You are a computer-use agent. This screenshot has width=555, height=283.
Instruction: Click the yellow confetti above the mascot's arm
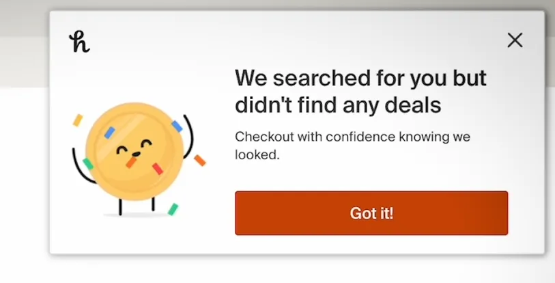tap(78, 120)
